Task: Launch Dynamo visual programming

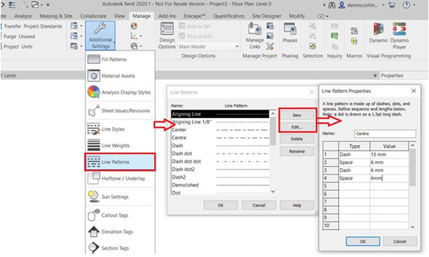Action: (x=378, y=33)
